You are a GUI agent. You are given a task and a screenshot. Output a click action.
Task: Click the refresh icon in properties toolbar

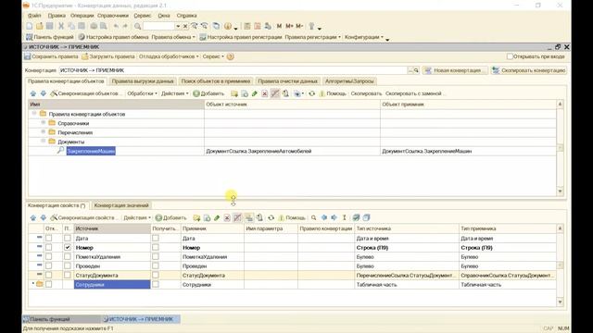(271, 218)
